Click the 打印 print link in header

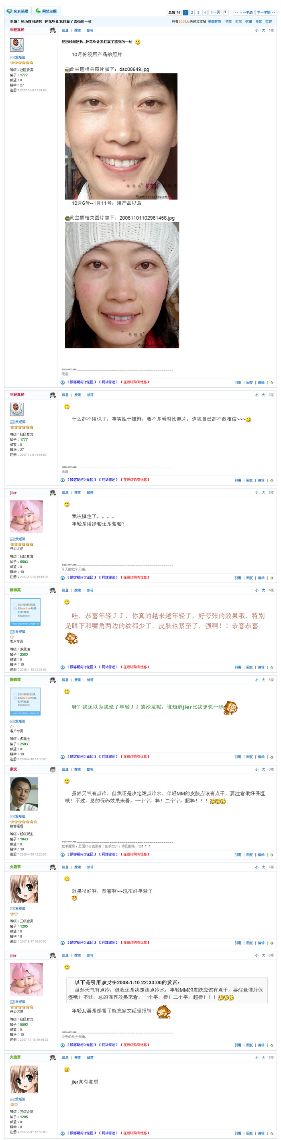point(238,21)
